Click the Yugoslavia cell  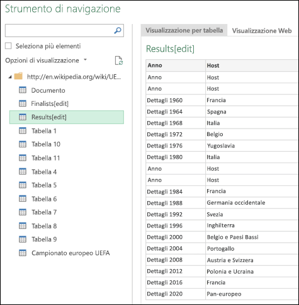(x=252, y=146)
